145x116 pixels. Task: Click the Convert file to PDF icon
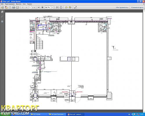[x=6, y=7]
